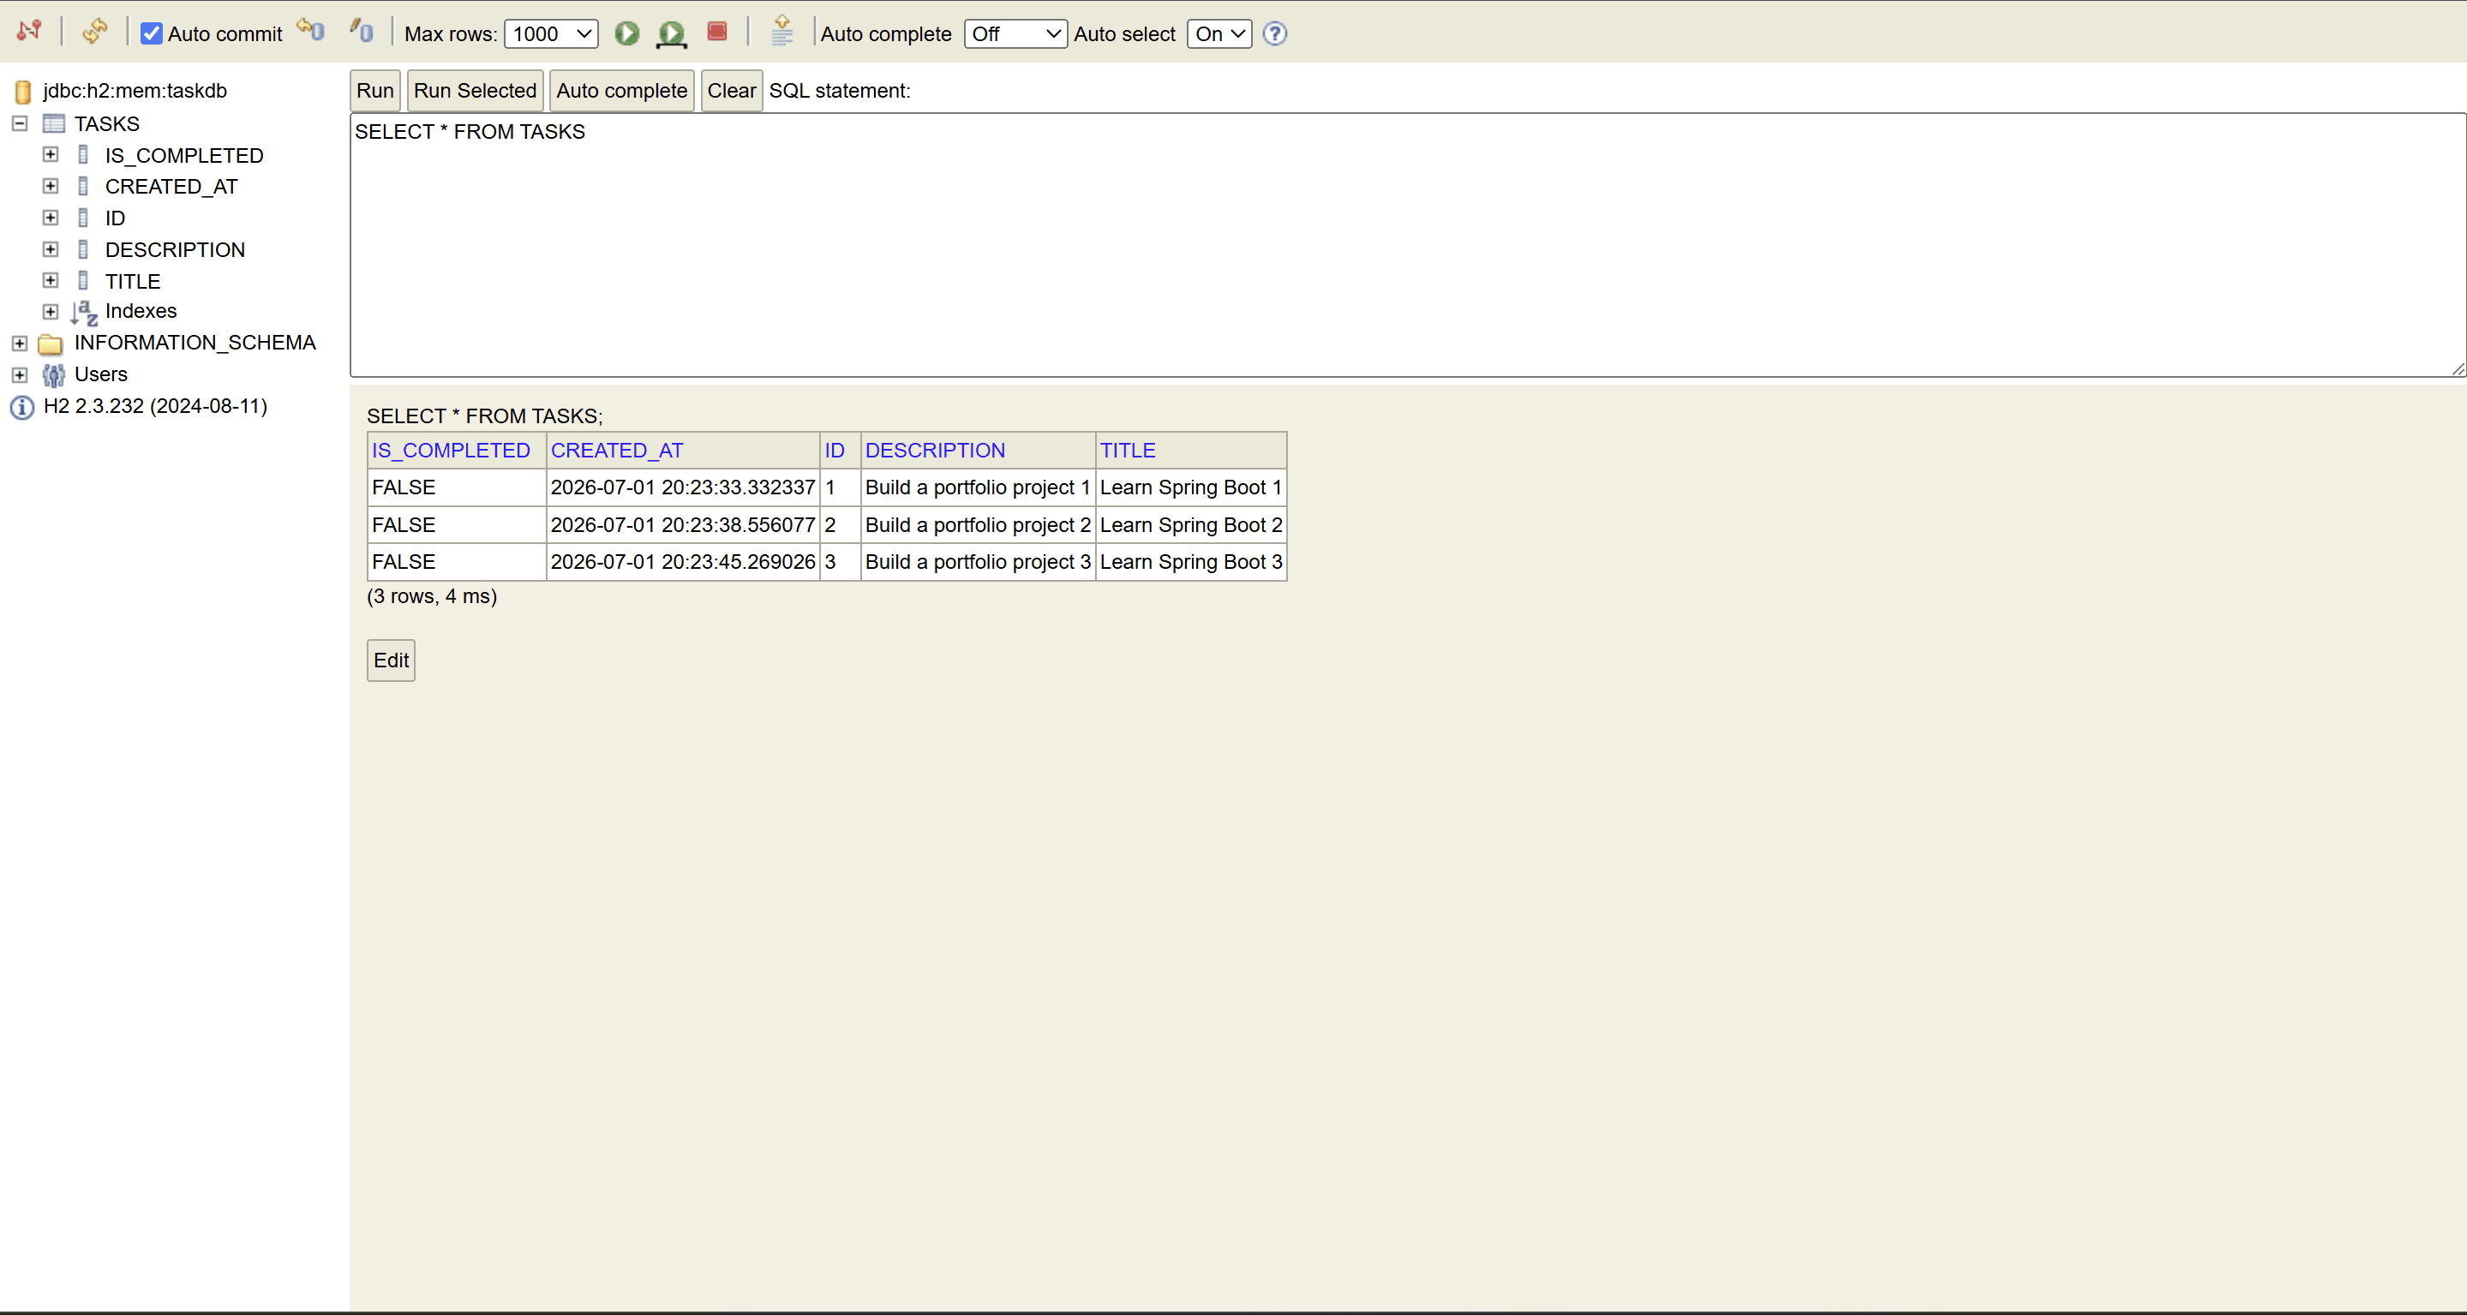The height and width of the screenshot is (1315, 2467).
Task: Click the TASKS table icon
Action: click(54, 123)
